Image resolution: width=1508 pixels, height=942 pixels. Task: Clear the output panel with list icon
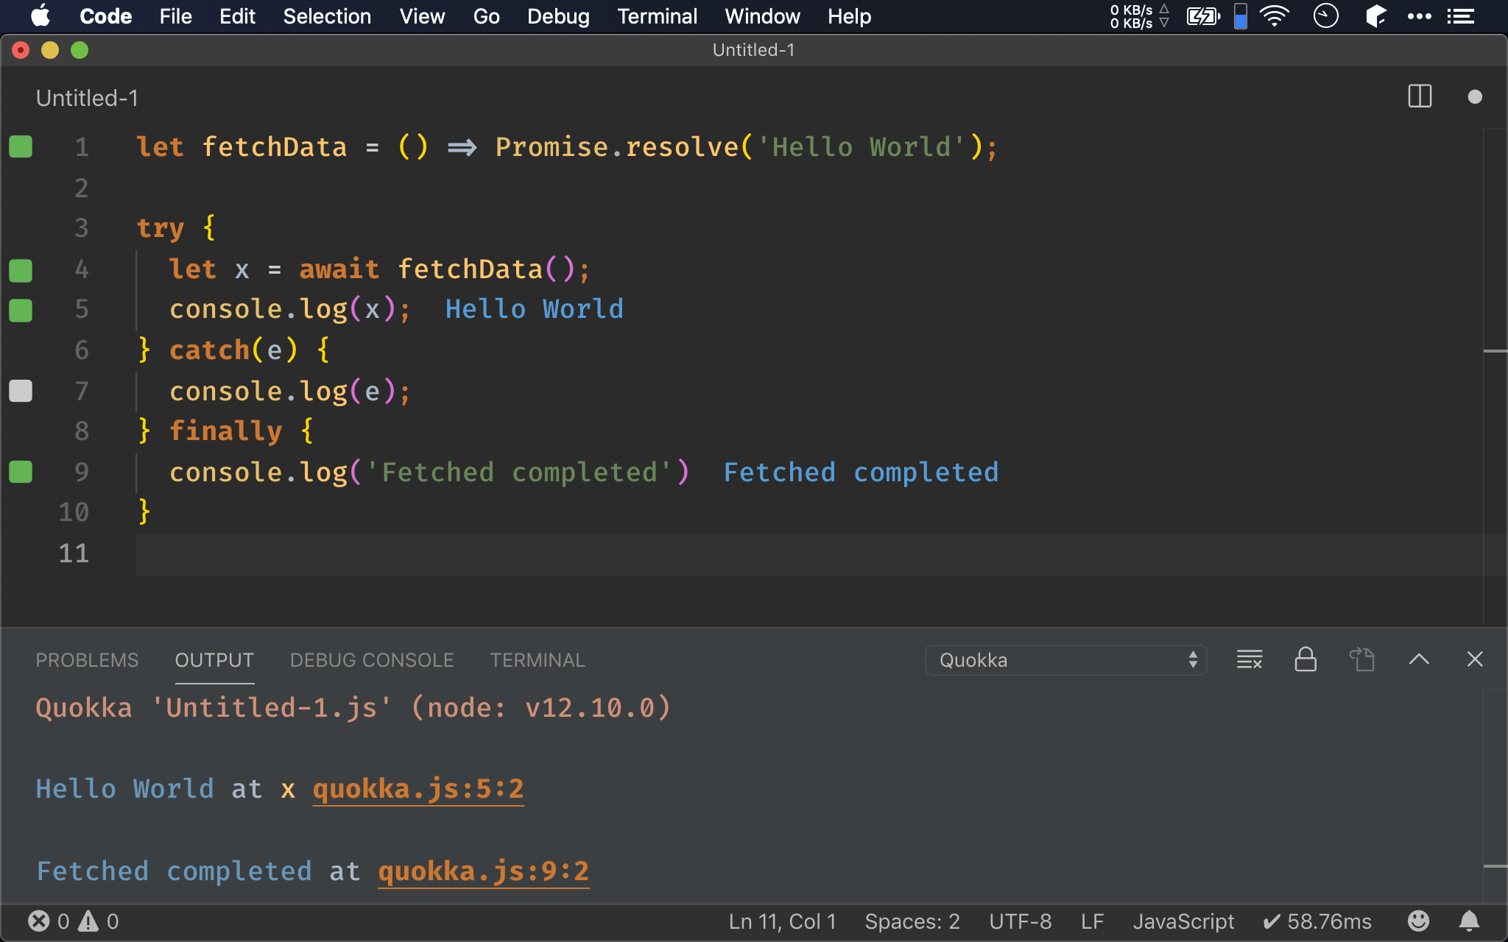1249,659
